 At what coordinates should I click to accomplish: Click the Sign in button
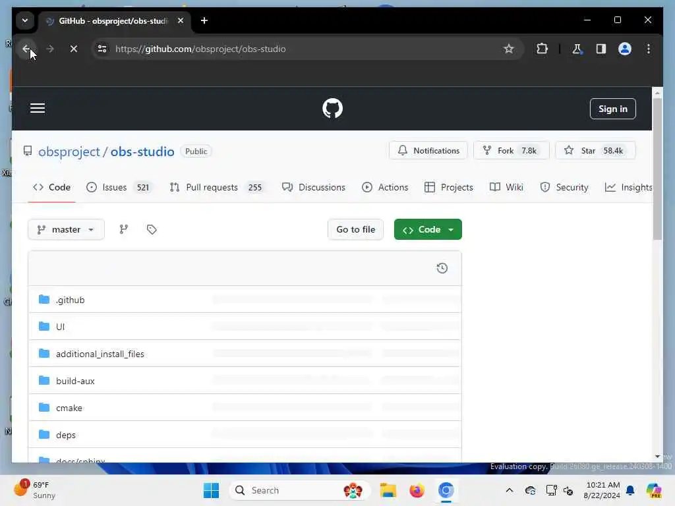612,109
